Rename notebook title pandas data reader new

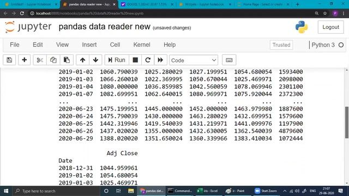[x=104, y=27]
